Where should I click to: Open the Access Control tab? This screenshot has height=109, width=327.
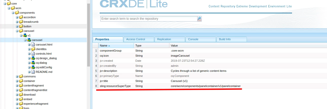coord(139,39)
